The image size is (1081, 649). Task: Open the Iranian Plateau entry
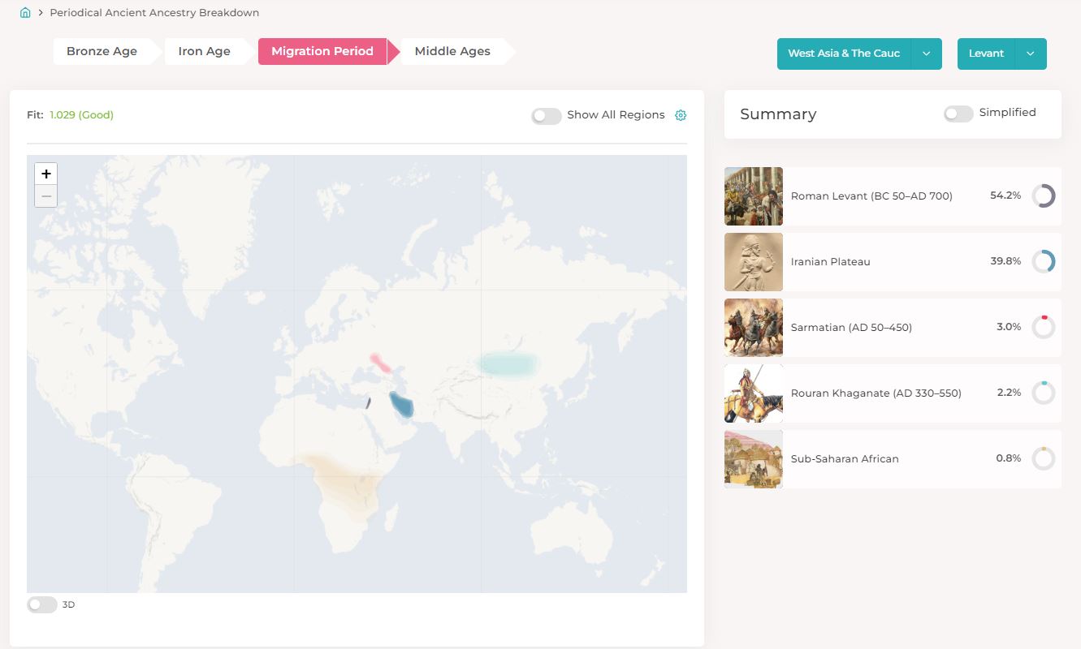(893, 262)
